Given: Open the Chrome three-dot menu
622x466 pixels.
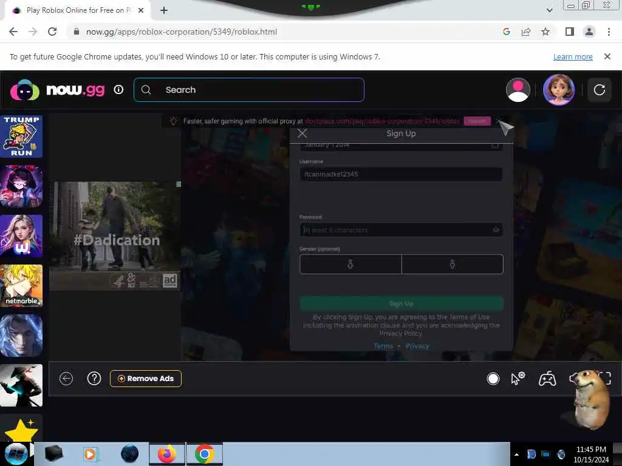Looking at the screenshot, I should (609, 32).
